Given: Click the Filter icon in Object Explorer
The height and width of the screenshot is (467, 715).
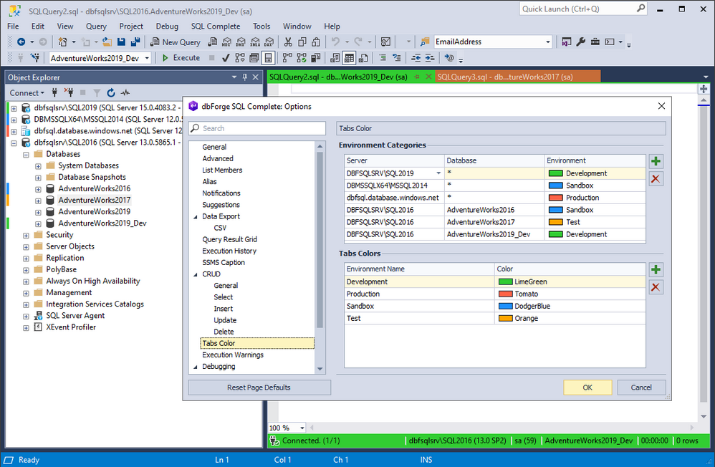Looking at the screenshot, I should tap(97, 92).
